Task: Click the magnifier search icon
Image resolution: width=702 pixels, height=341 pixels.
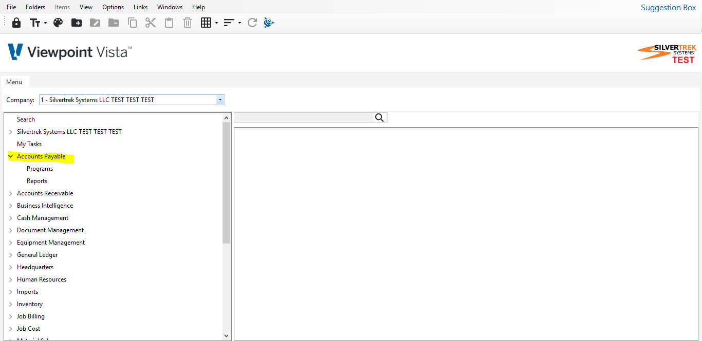Action: (380, 117)
